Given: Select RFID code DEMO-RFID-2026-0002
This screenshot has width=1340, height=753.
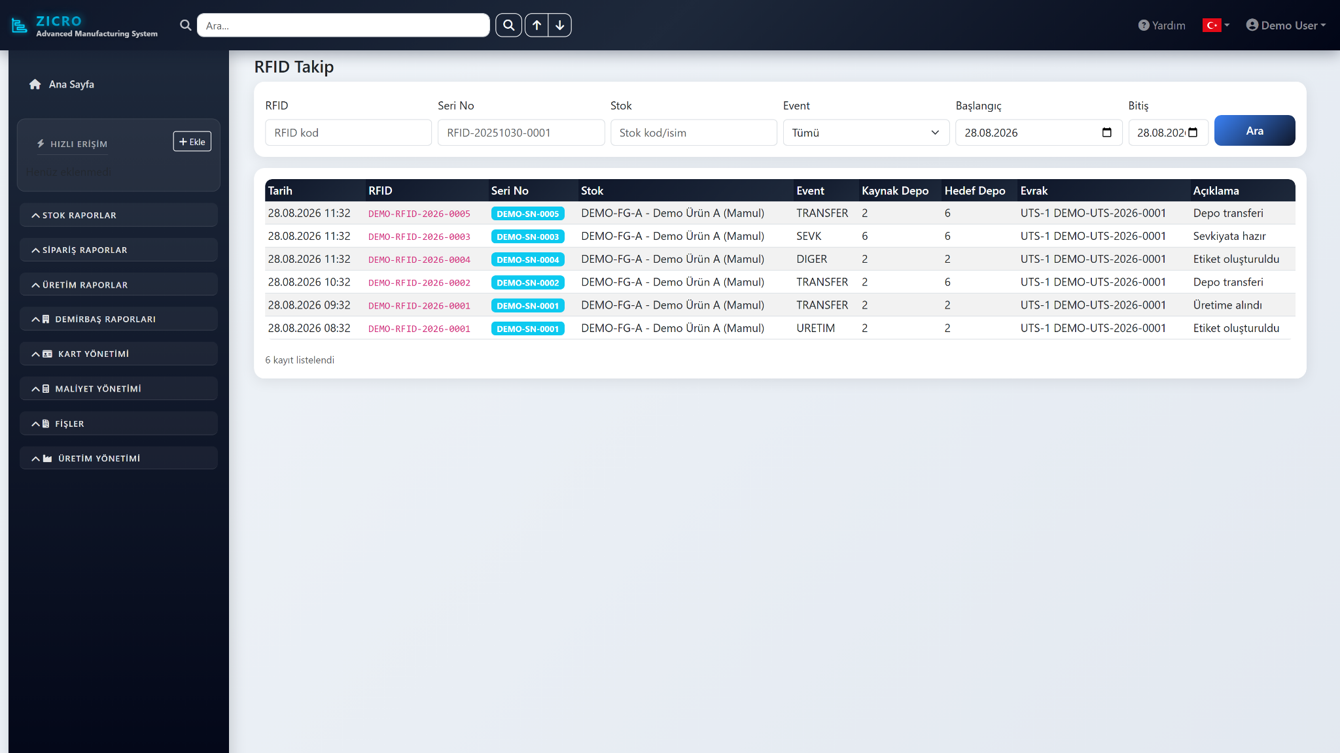Looking at the screenshot, I should [419, 282].
